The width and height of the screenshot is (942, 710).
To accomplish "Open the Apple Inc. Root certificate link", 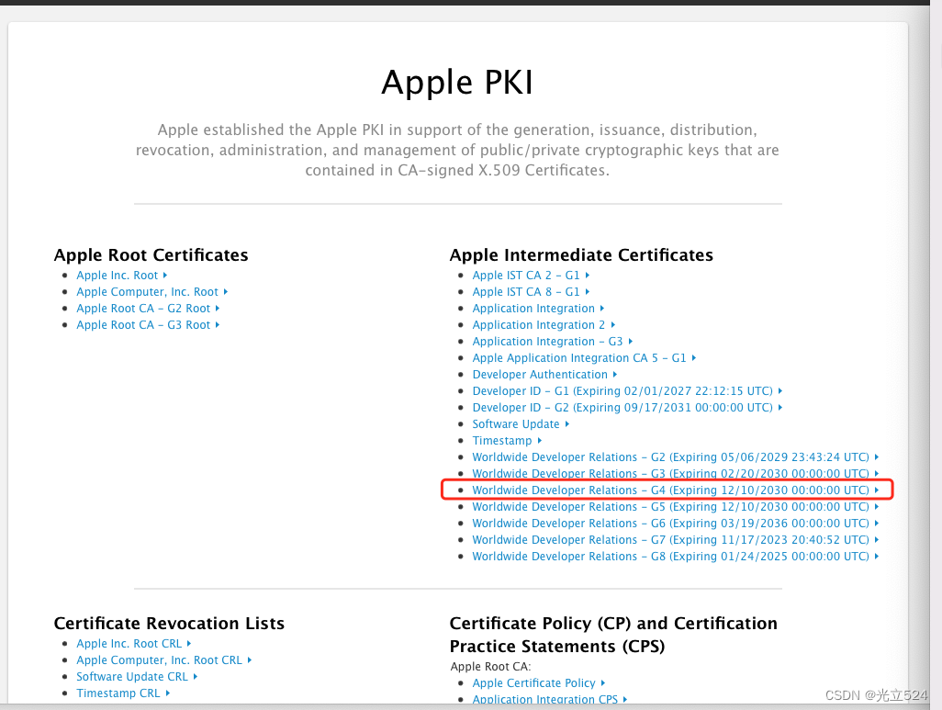I will (x=116, y=275).
